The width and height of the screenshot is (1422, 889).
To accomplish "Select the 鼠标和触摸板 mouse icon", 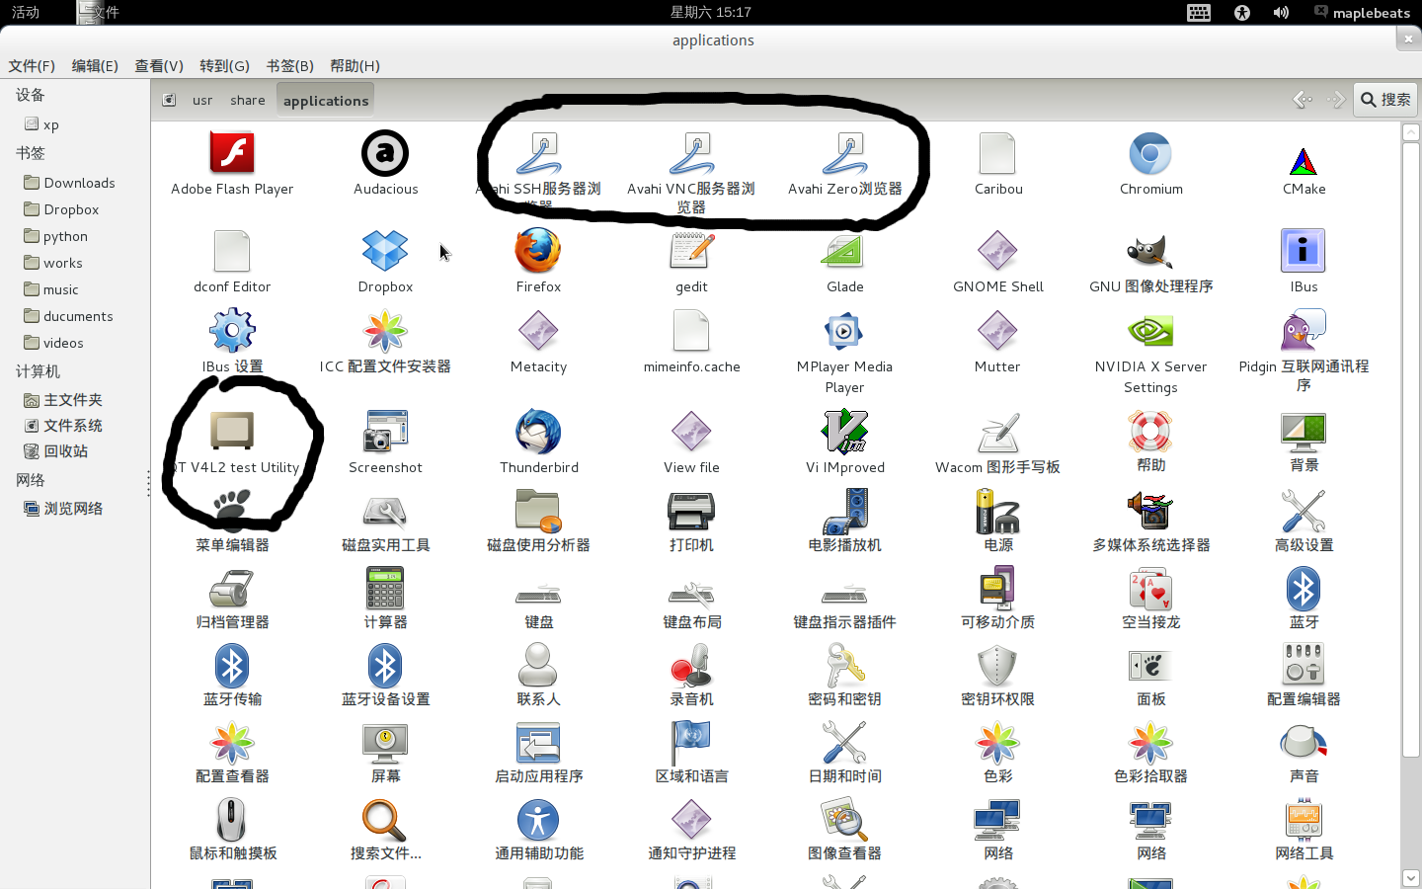I will pos(232,819).
